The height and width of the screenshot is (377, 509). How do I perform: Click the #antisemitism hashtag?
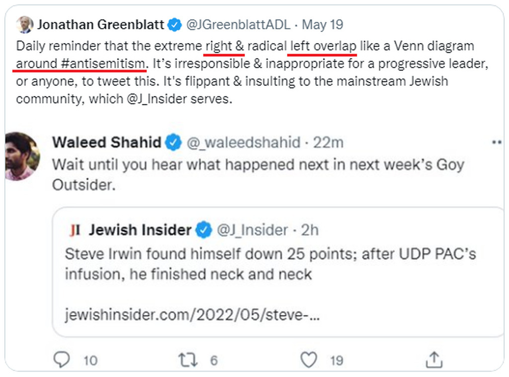pos(102,64)
